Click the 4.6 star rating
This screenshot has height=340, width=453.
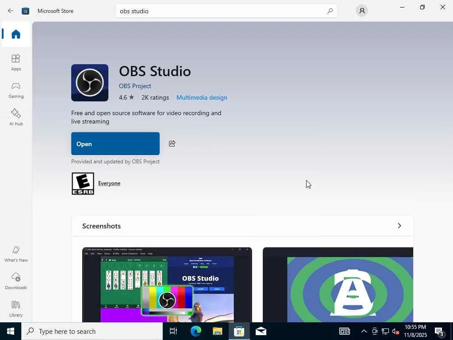coord(126,97)
